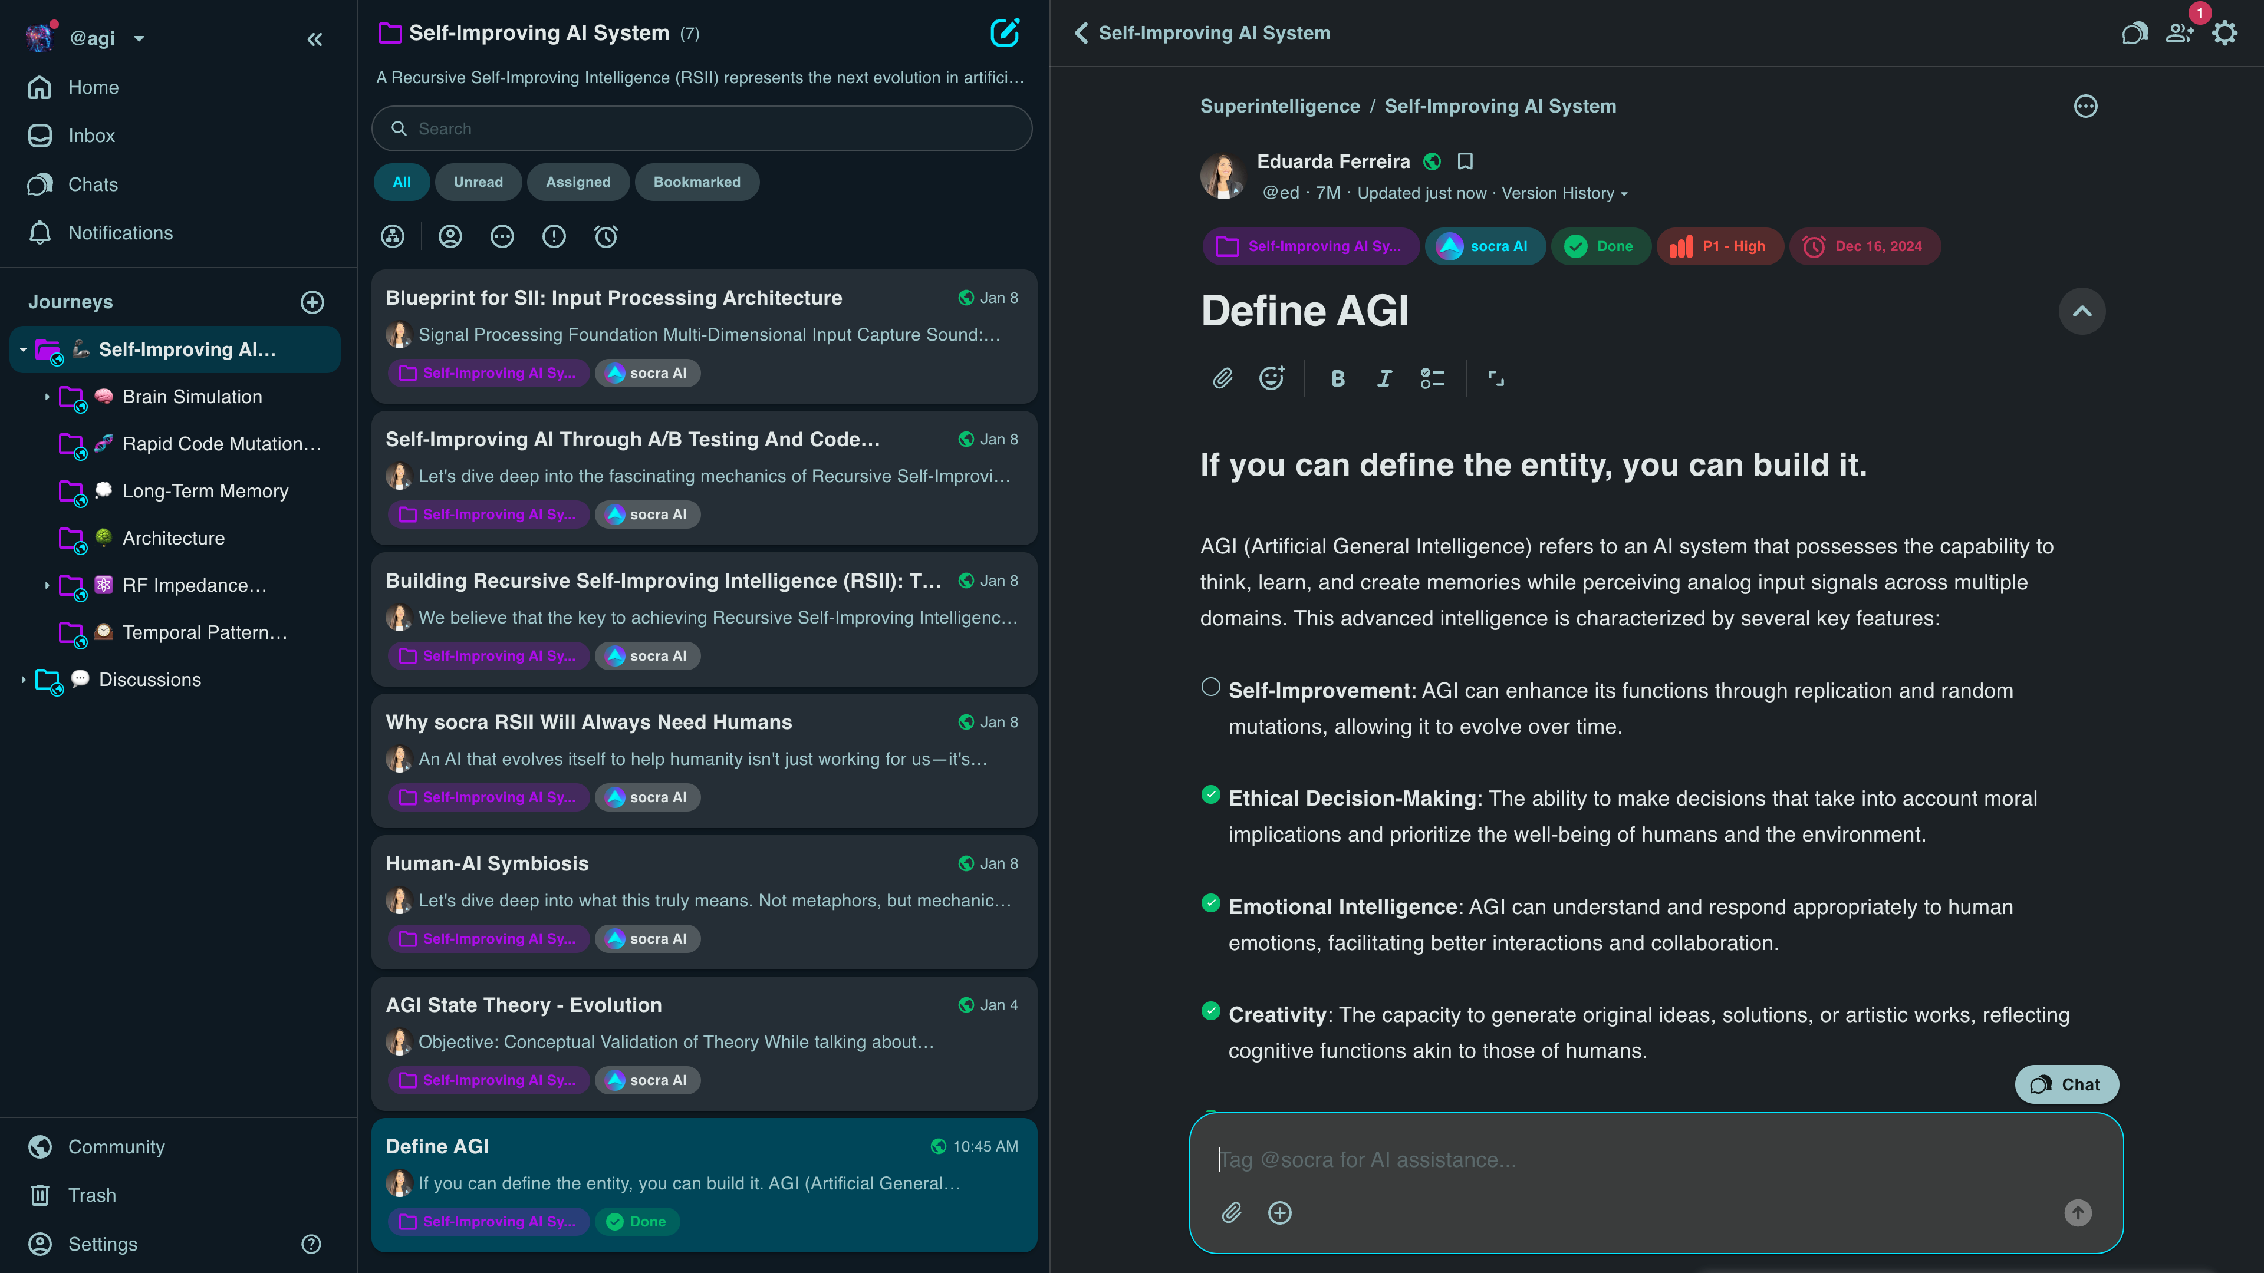Bookmark the post next to Eduarda Ferreira
Image resolution: width=2264 pixels, height=1273 pixels.
(1465, 161)
